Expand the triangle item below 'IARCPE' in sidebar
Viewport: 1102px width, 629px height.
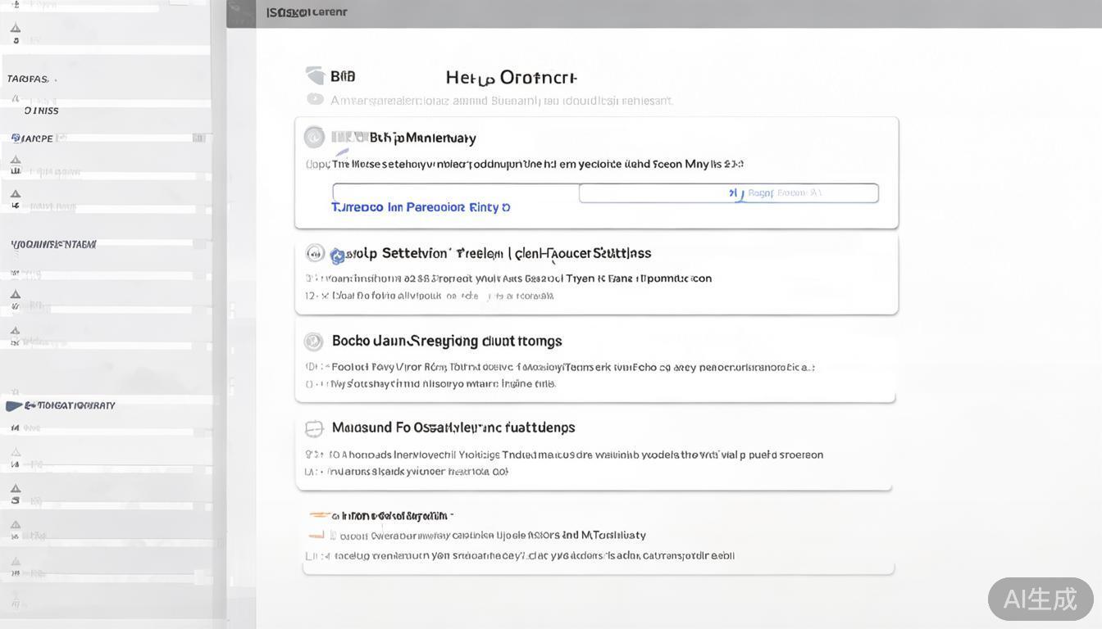[15, 160]
